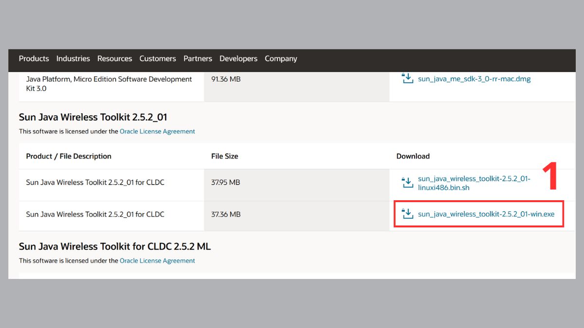Open the Industries menu
The image size is (584, 328).
click(x=73, y=59)
